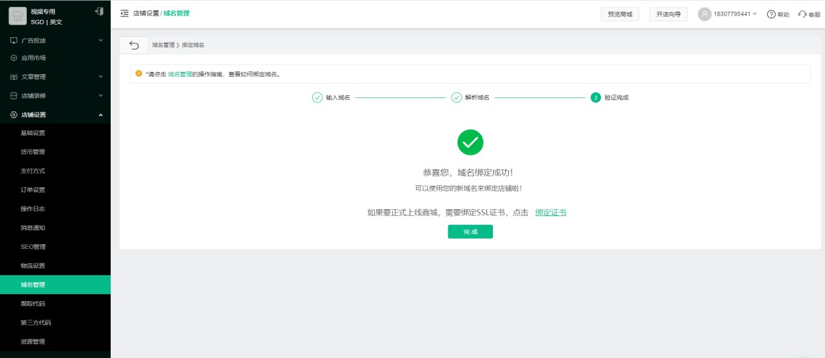
Task: Click orange info warning icon
Action: 139,73
